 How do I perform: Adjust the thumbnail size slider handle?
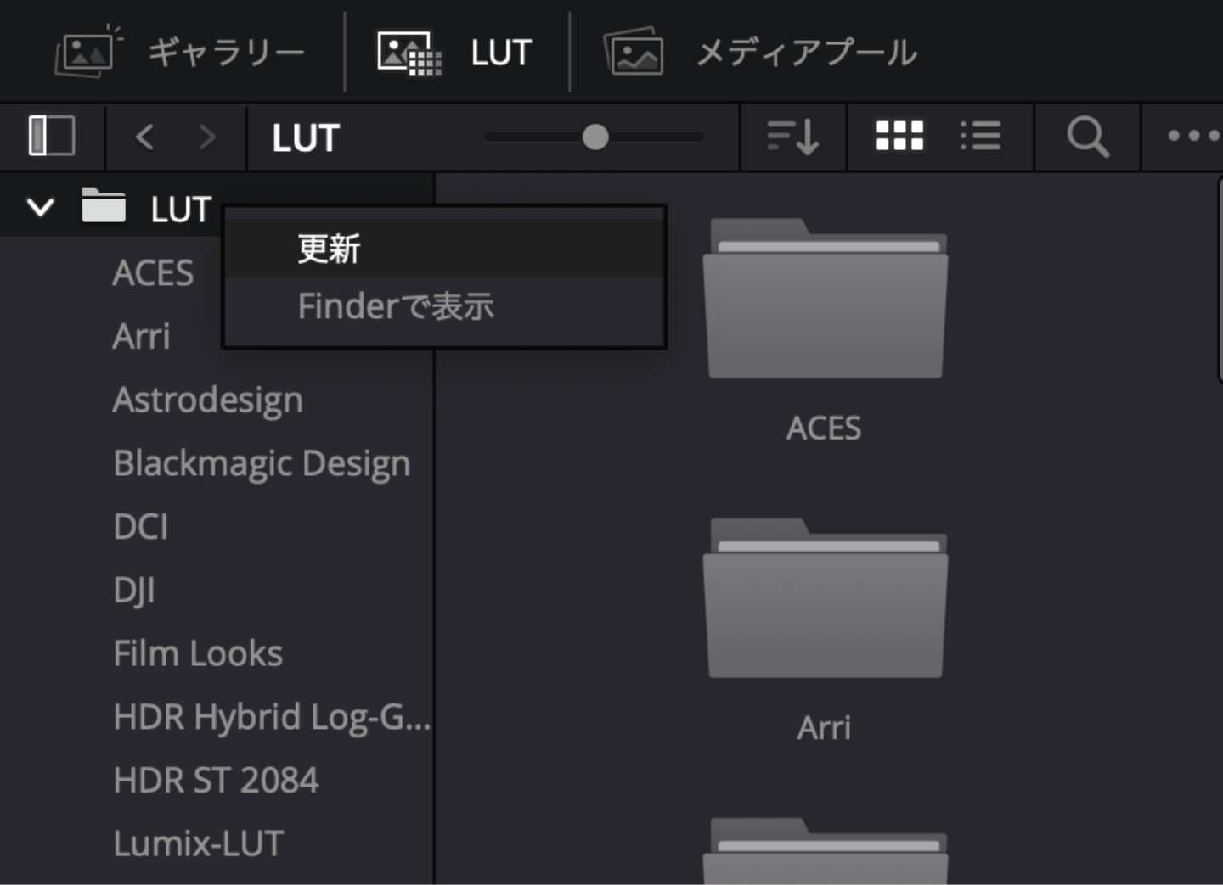pos(595,137)
